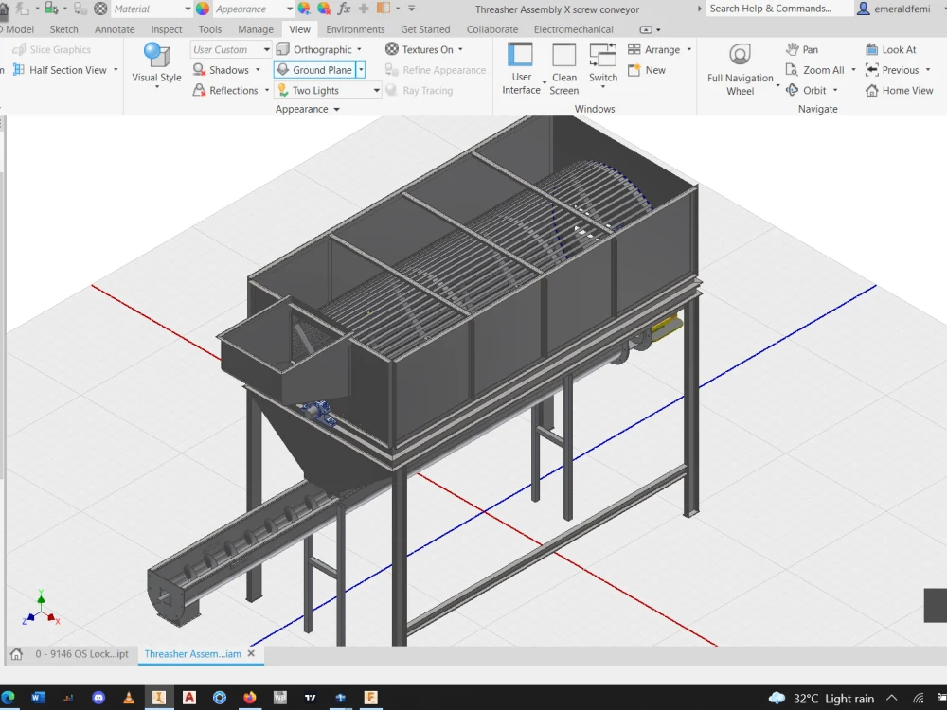Image resolution: width=947 pixels, height=710 pixels.
Task: Open Microsoft Edge from the taskbar
Action: pos(8,698)
